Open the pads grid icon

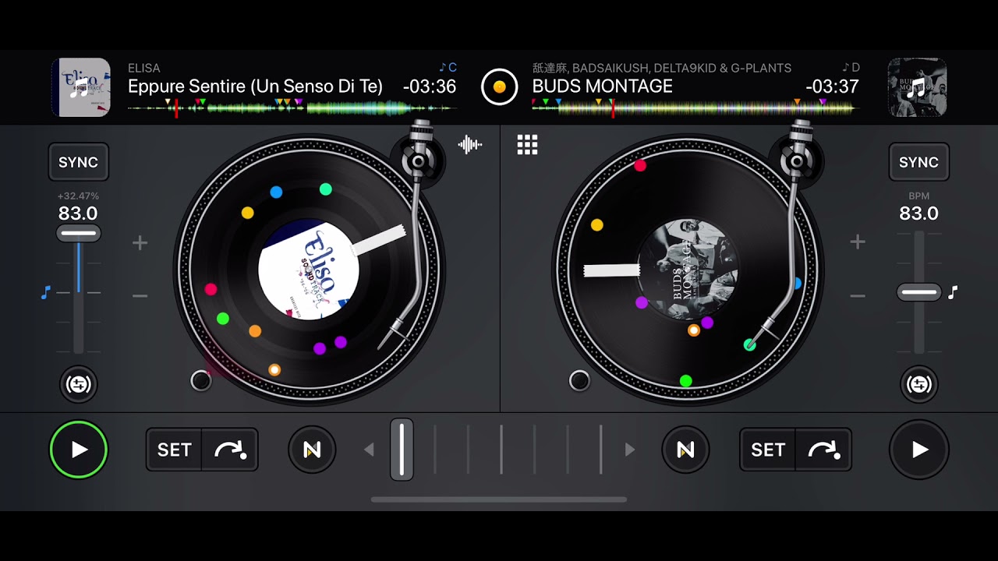pyautogui.click(x=528, y=144)
